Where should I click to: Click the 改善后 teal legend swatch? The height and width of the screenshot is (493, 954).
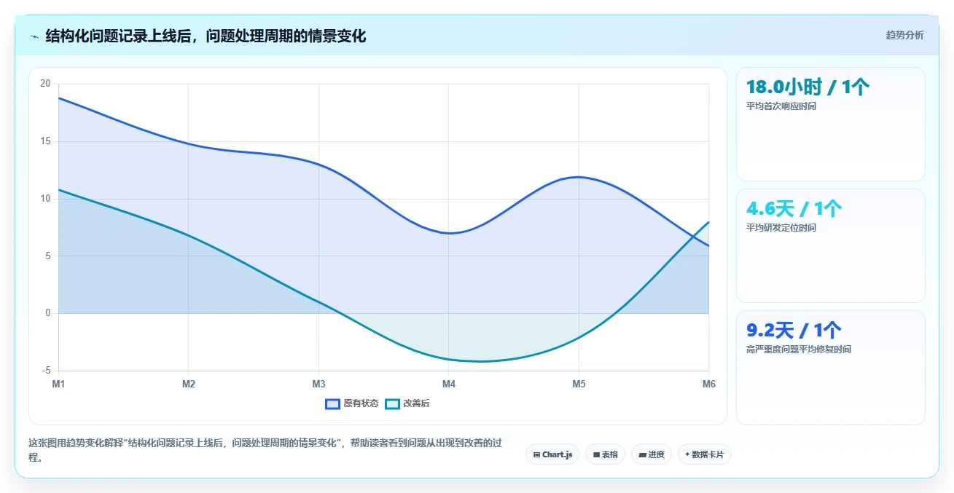[393, 403]
